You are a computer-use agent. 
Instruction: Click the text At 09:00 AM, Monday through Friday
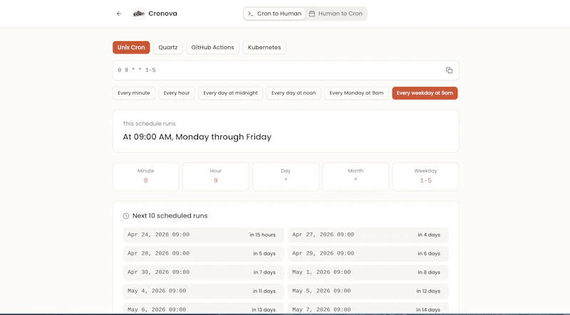tap(197, 137)
